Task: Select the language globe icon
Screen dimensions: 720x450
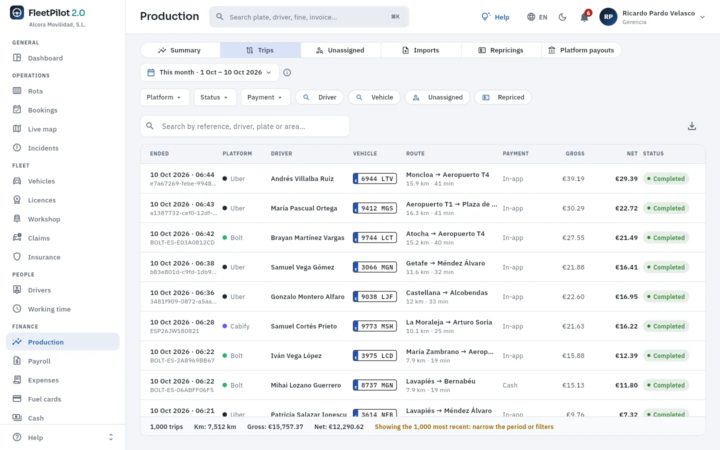Action: pos(531,17)
